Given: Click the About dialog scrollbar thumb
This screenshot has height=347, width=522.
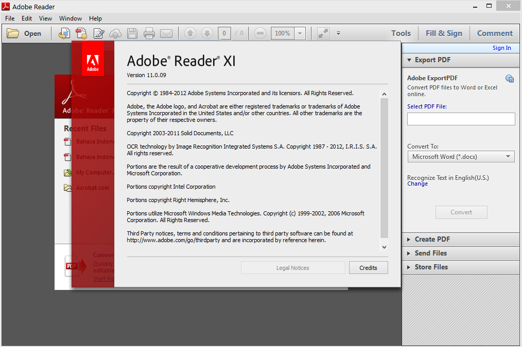Looking at the screenshot, I should point(384,168).
